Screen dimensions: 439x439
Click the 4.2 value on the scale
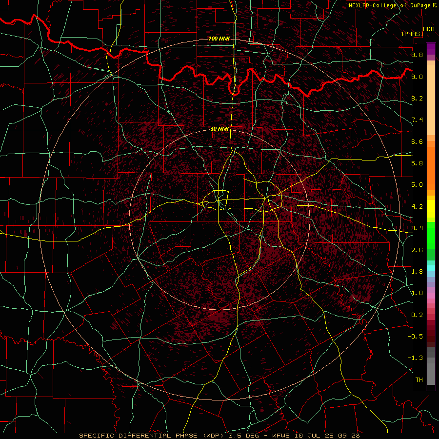click(x=417, y=207)
